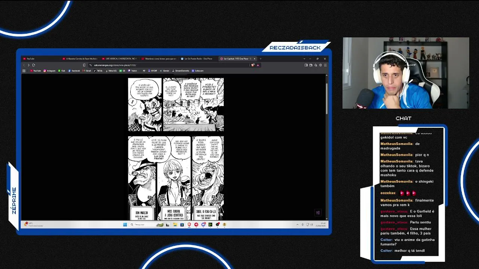
Task: Close the 'Ler Capítulo 1155' tab
Action: 255,59
